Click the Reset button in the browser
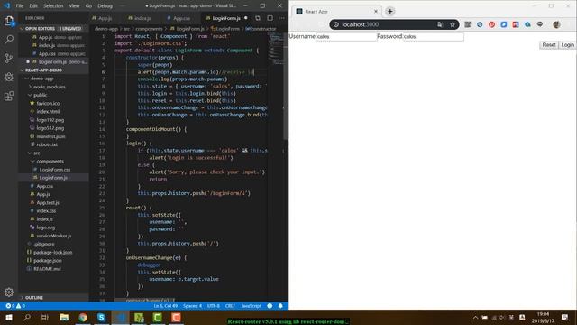This screenshot has width=577, height=325. tap(549, 44)
